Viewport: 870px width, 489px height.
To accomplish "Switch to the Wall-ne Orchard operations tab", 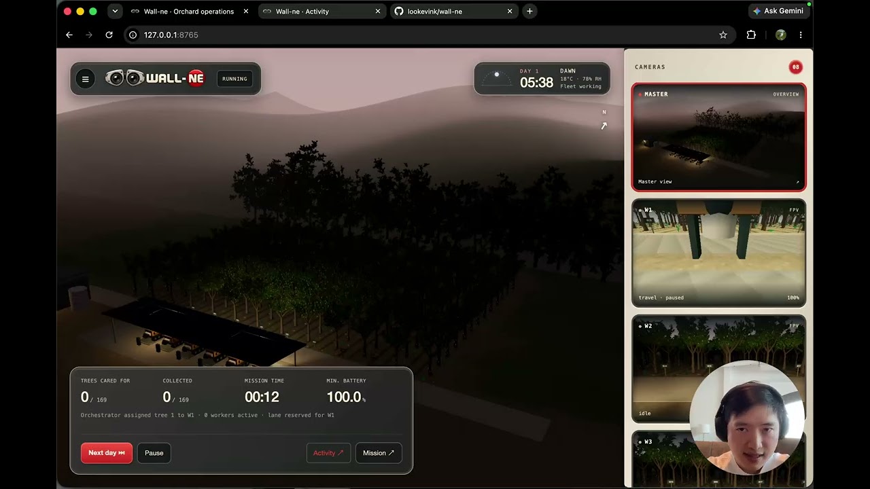I will point(190,11).
